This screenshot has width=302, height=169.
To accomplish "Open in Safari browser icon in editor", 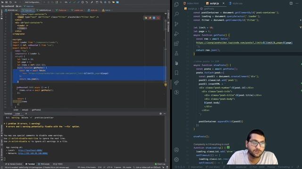I will (x=154, y=18).
